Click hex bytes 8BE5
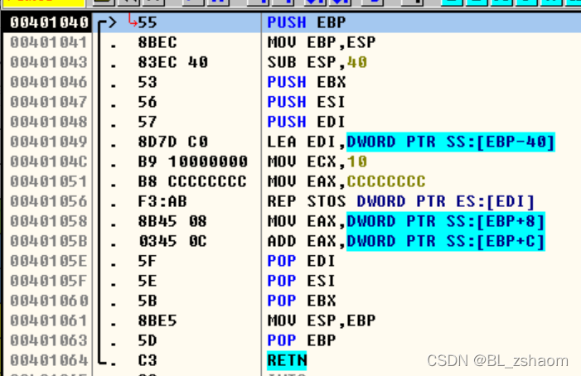The height and width of the screenshot is (376, 581). [x=157, y=321]
